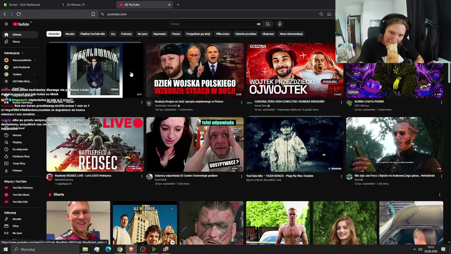Select the Wszystko filter chip
Viewport: 451px width, 254px height.
(54, 34)
